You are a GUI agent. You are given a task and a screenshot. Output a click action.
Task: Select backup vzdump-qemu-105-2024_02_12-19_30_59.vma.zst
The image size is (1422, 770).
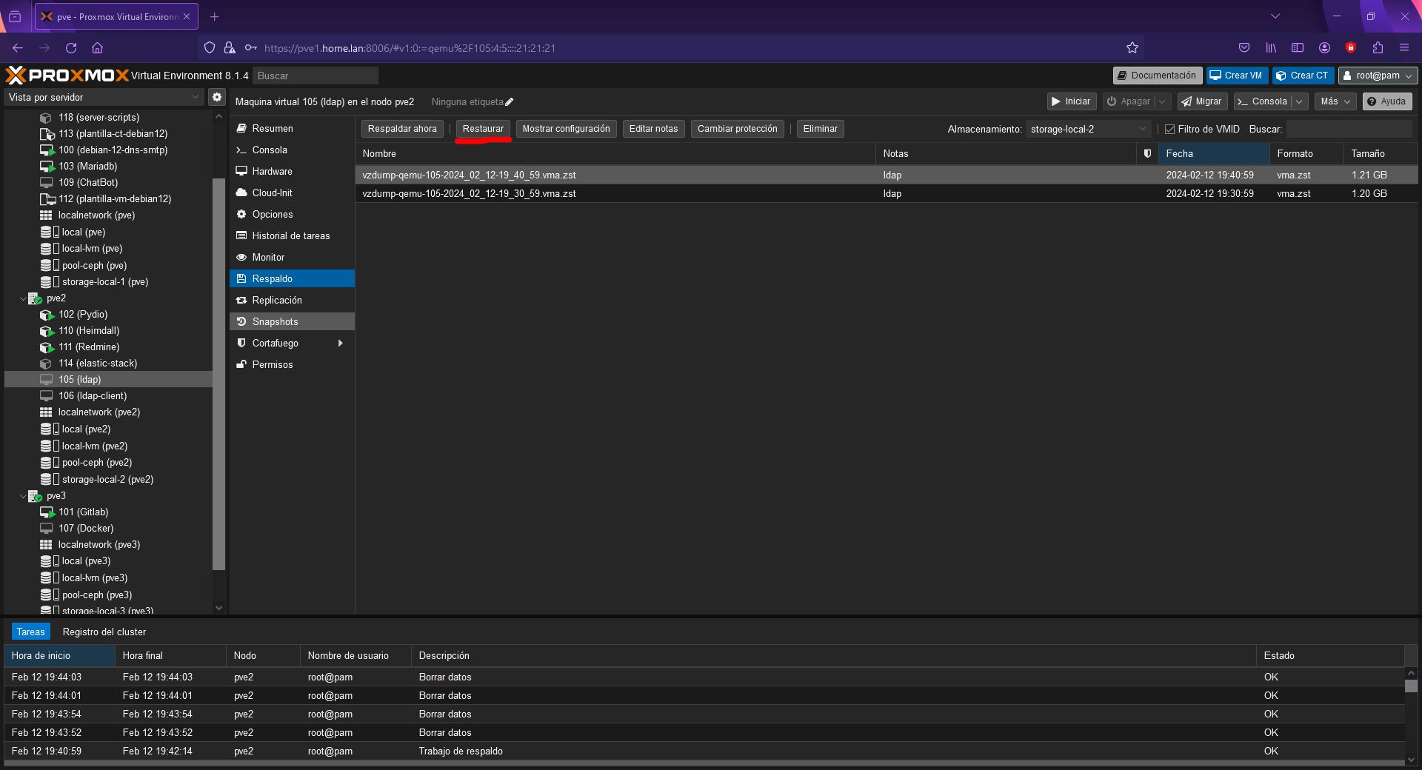click(x=887, y=194)
